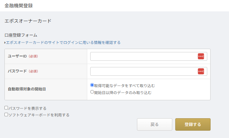Click the 登録する button
The height and width of the screenshot is (138, 229).
pos(193,124)
